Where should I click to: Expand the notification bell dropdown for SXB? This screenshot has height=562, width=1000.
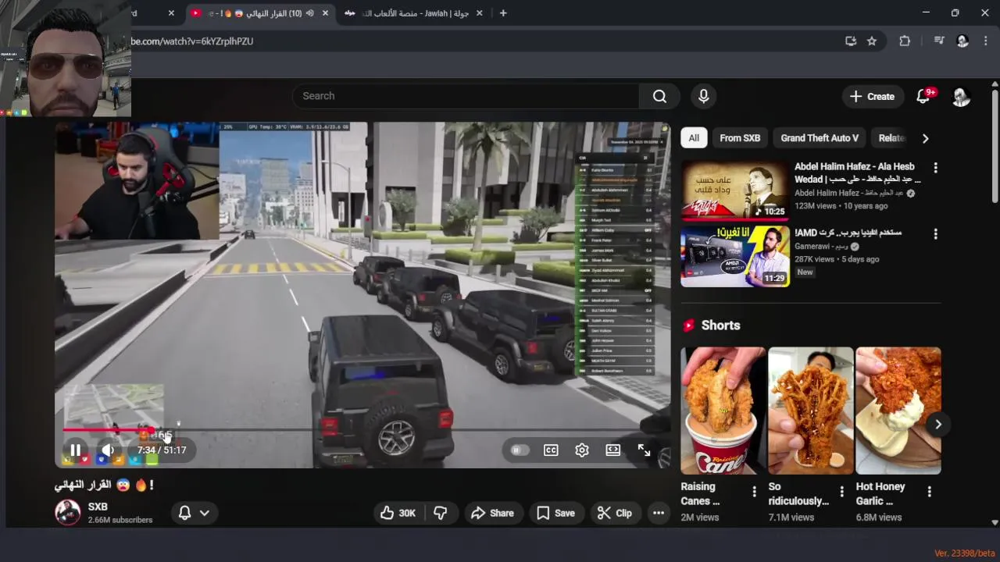point(194,513)
